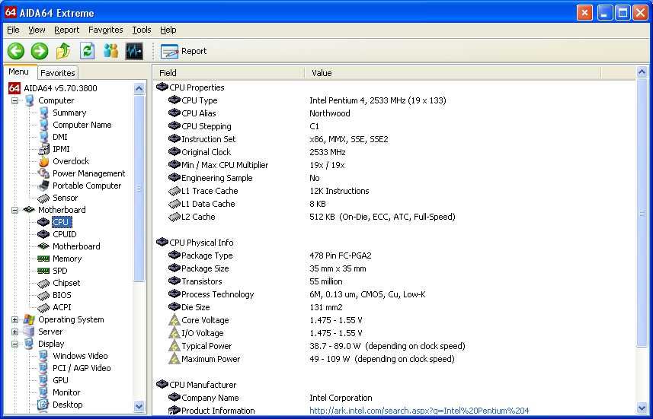Image resolution: width=653 pixels, height=419 pixels.
Task: Open the SPD module icon
Action: click(x=43, y=271)
